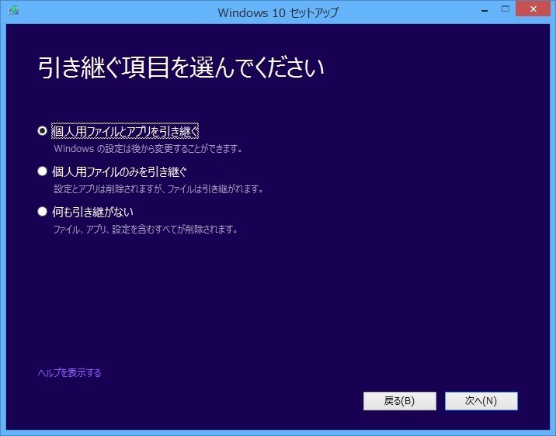Choose the 個人用ファイルのみを引き継ぐ radio button
The image size is (556, 436).
click(42, 171)
